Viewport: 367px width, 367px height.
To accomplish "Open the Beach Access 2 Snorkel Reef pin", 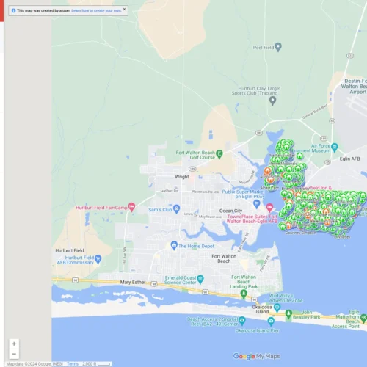I will (242, 321).
